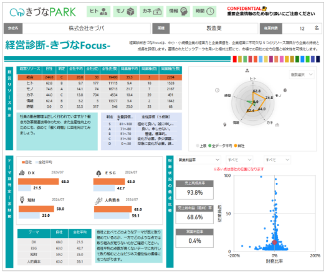Select the DX row in theme table
The height and width of the screenshot is (274, 326).
[54, 242]
